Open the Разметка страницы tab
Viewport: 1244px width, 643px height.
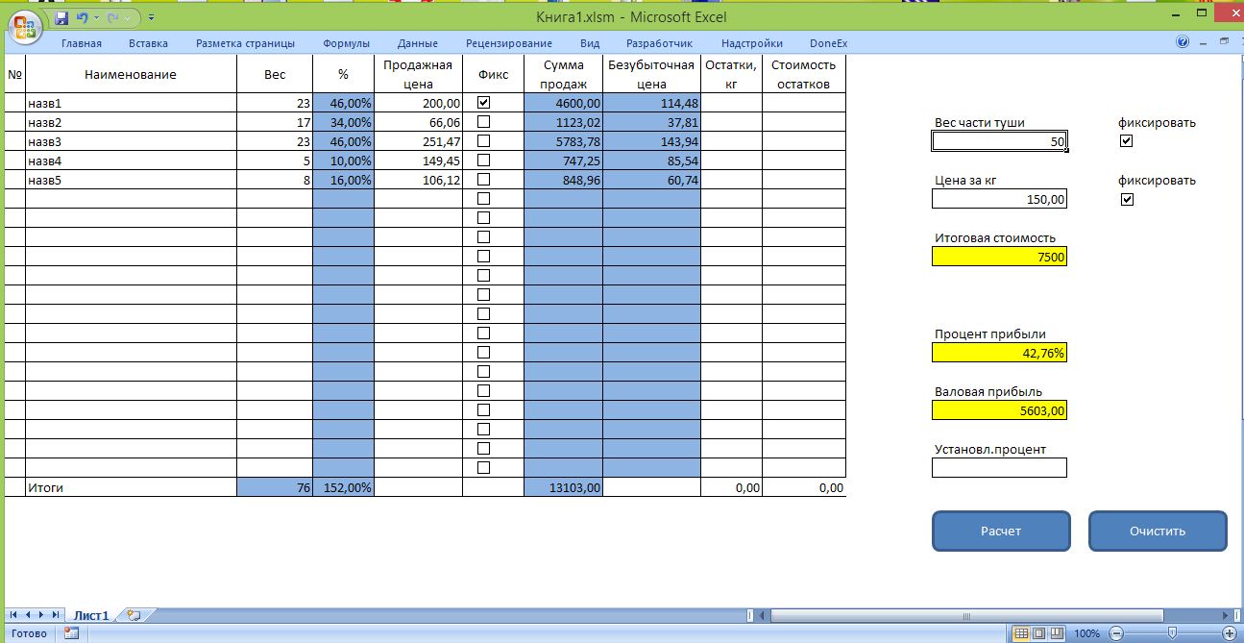pos(245,43)
